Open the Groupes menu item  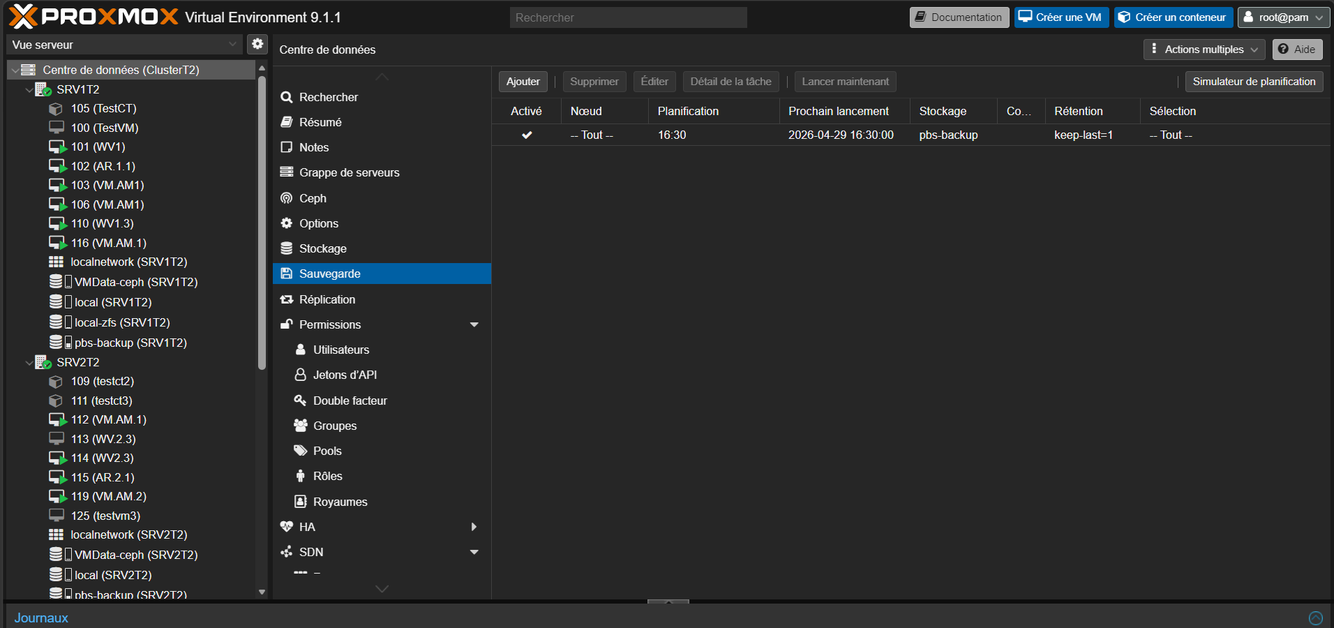(x=382, y=426)
